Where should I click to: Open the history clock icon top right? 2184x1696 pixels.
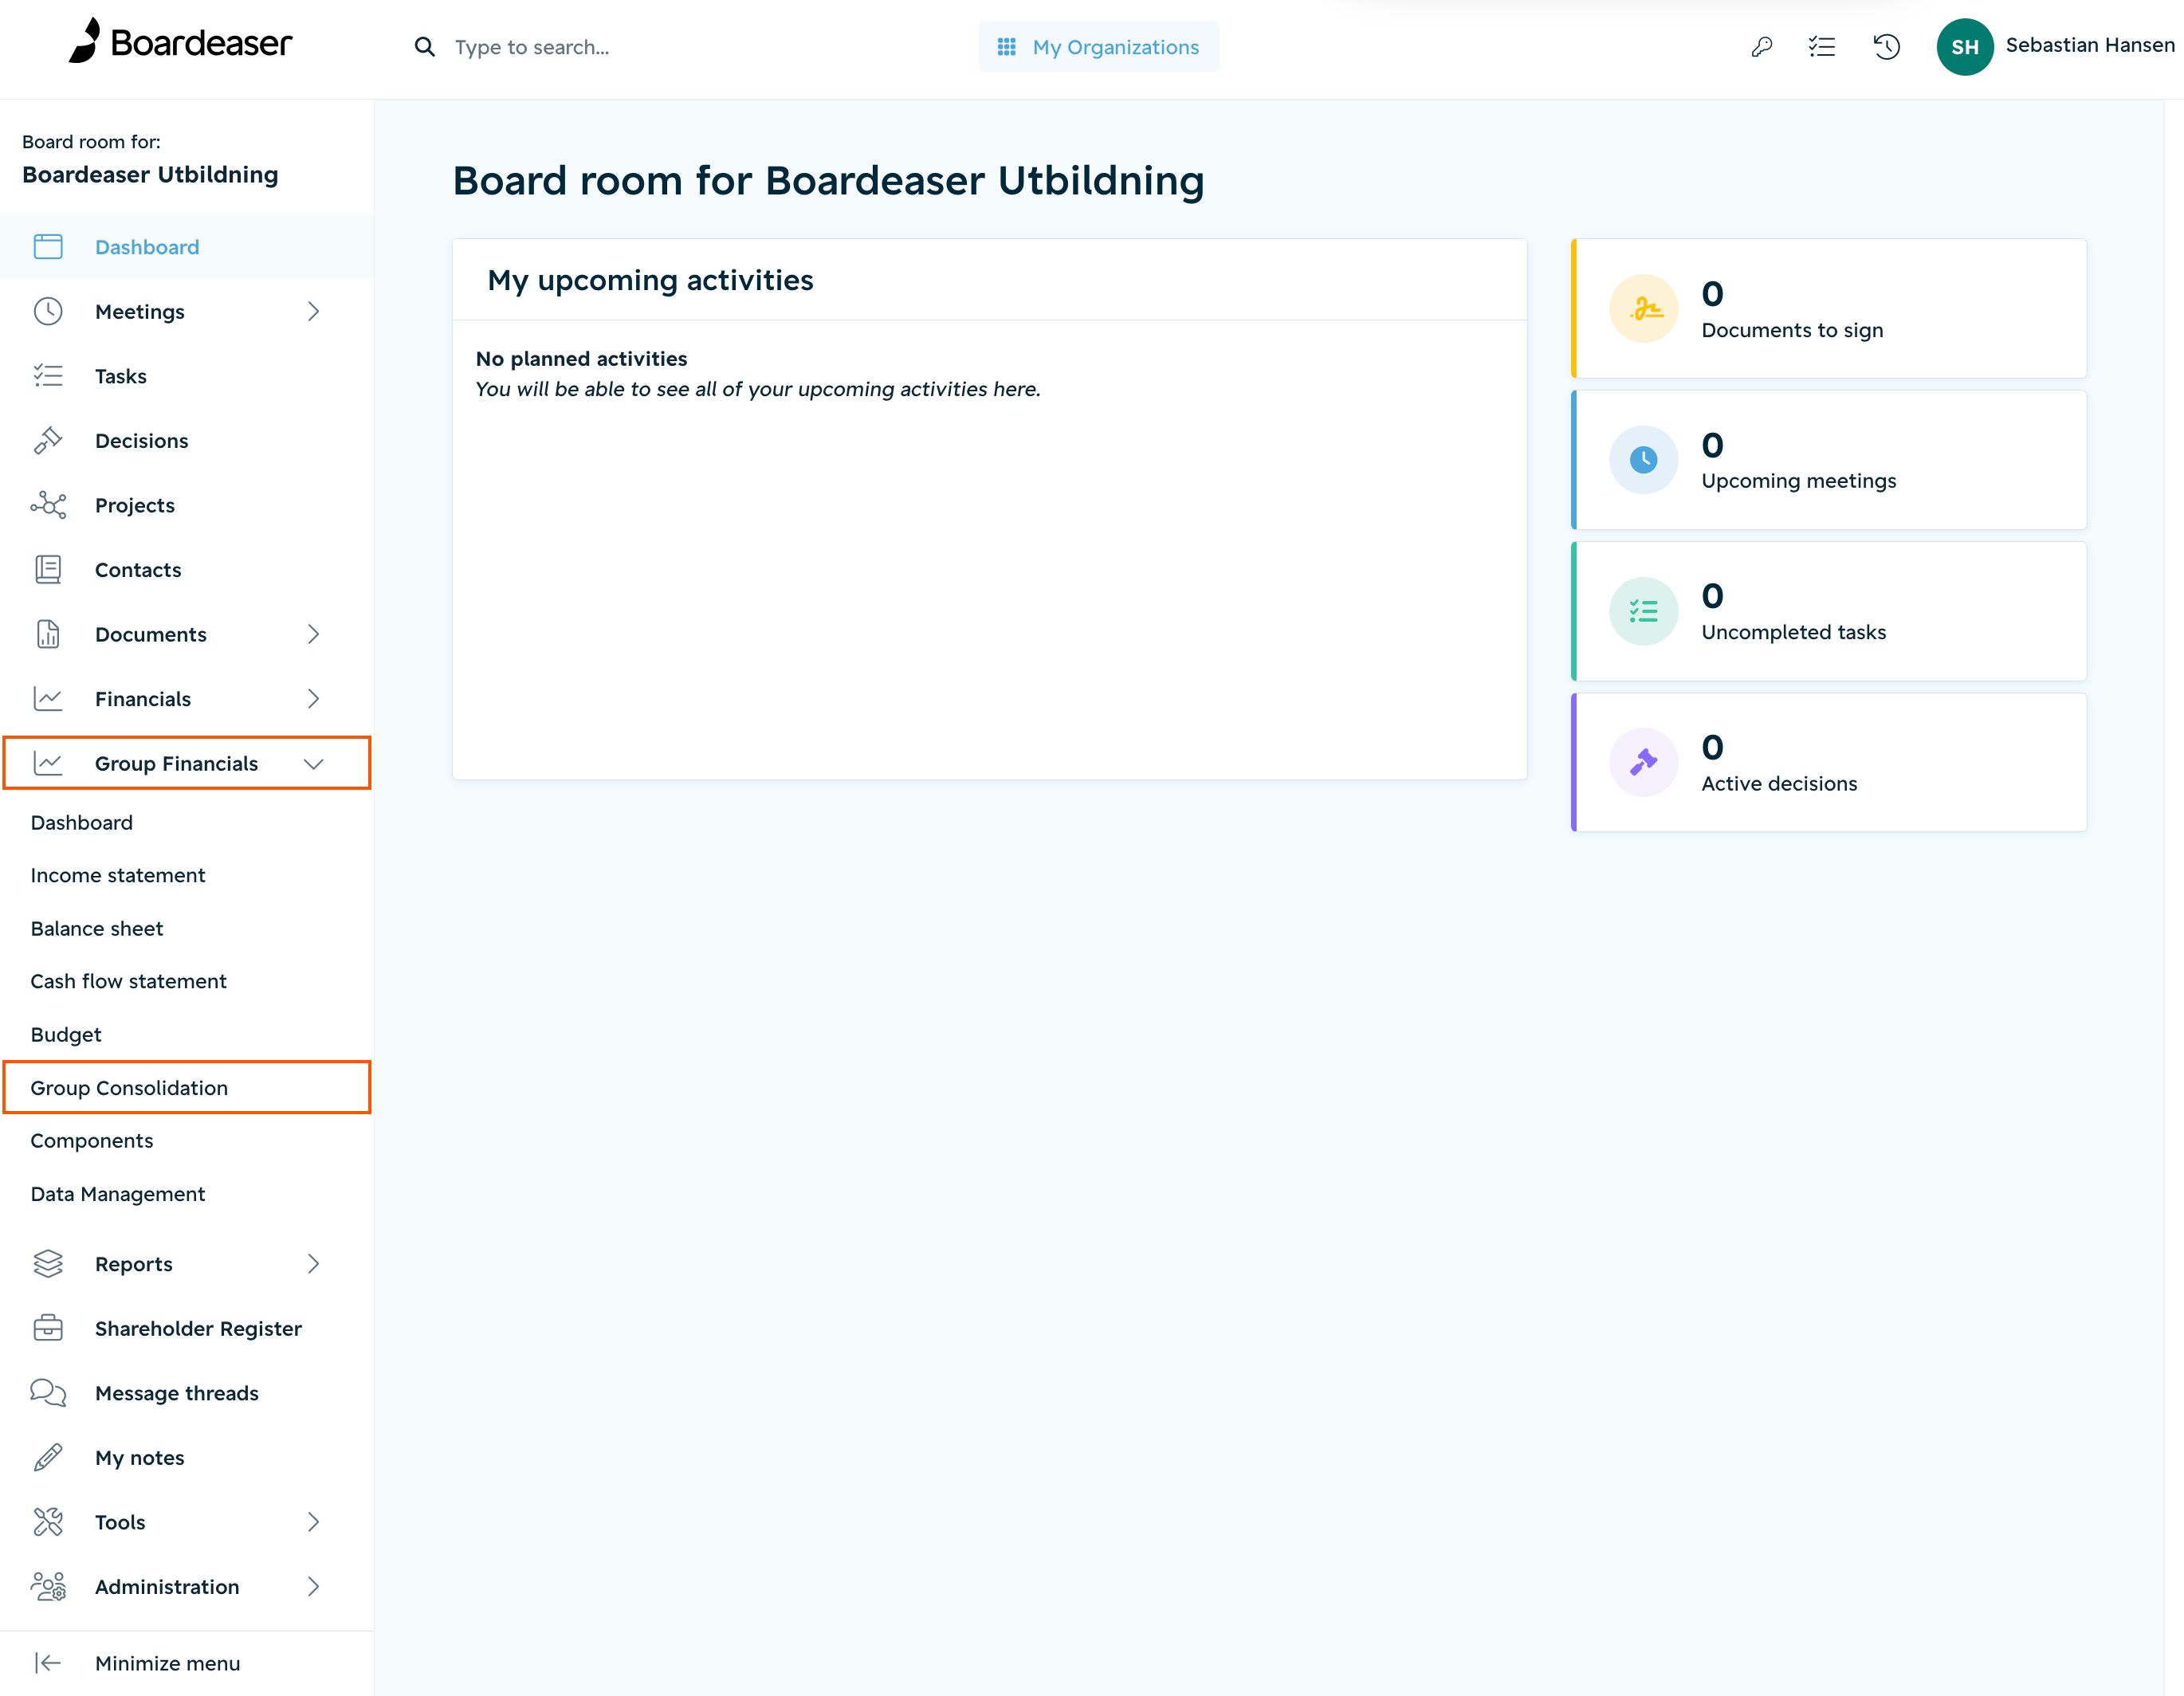(x=1887, y=46)
